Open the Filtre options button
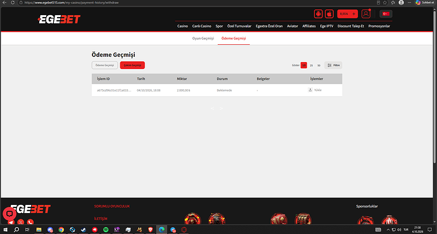This screenshot has height=234, width=437. pos(333,65)
